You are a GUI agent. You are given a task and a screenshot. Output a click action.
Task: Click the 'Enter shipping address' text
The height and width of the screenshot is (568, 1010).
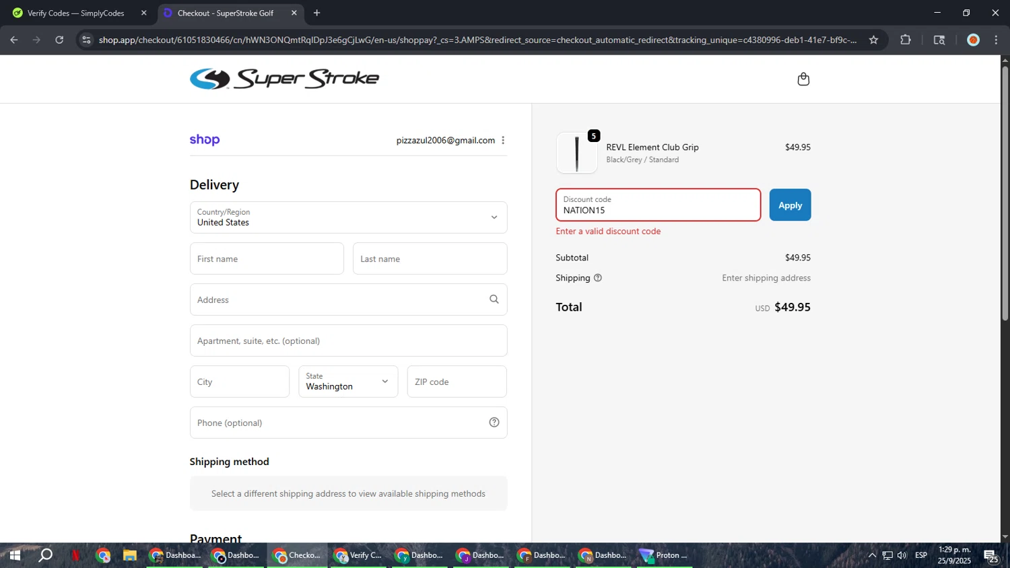pos(766,278)
